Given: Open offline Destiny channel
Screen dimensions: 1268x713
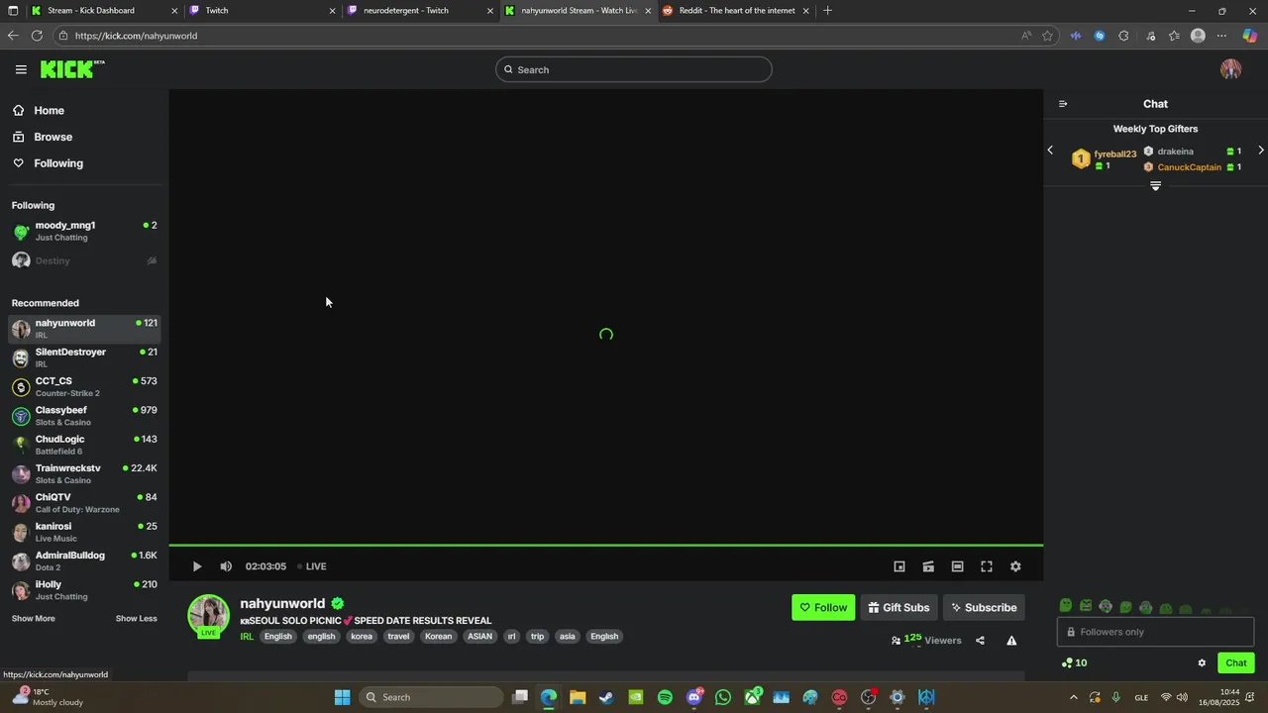Looking at the screenshot, I should tap(84, 260).
